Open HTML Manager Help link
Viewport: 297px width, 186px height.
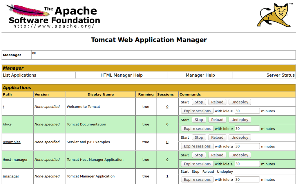pos(122,75)
